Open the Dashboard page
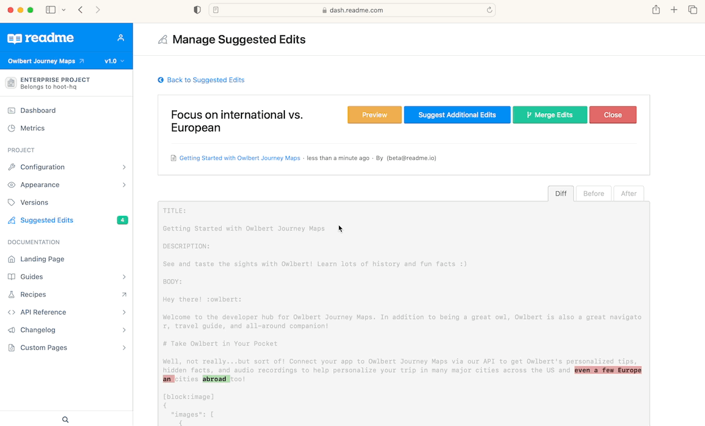The height and width of the screenshot is (426, 705). 38,110
